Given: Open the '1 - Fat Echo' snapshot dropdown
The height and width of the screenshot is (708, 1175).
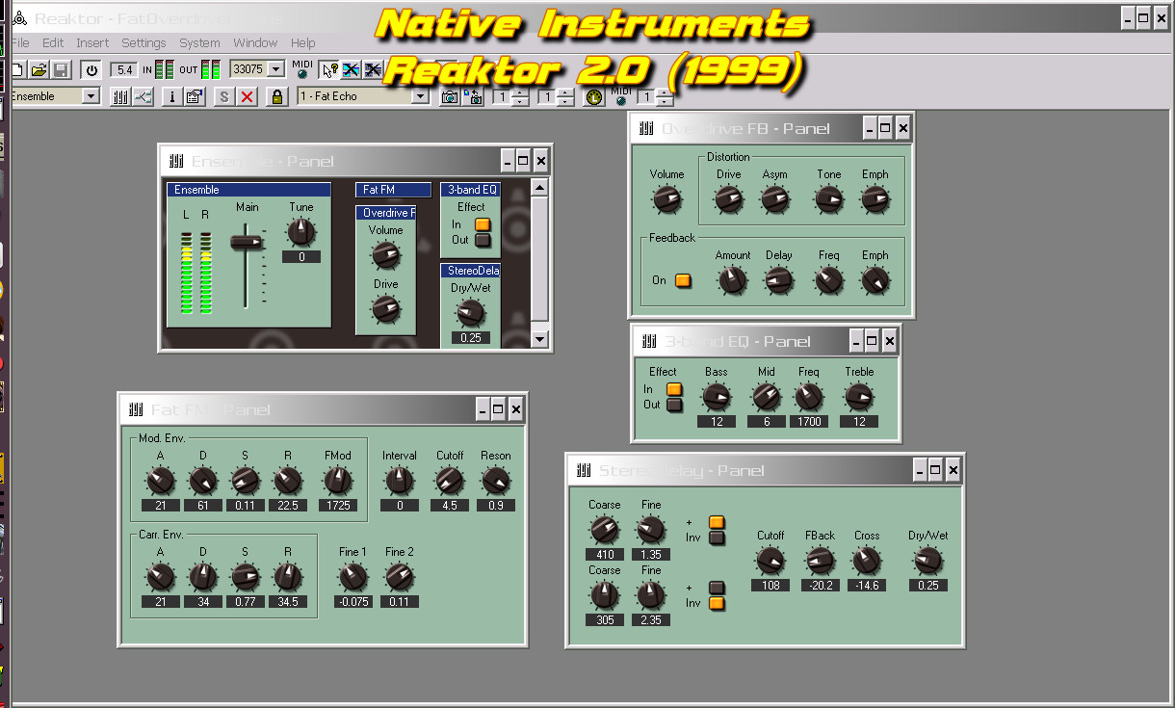Looking at the screenshot, I should pos(420,96).
